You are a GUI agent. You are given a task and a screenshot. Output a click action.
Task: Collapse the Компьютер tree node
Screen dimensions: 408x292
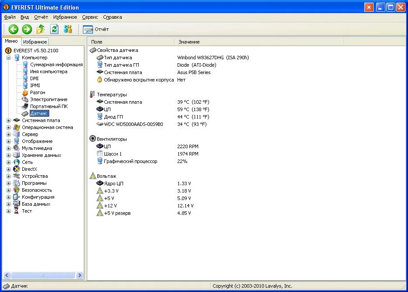9,58
